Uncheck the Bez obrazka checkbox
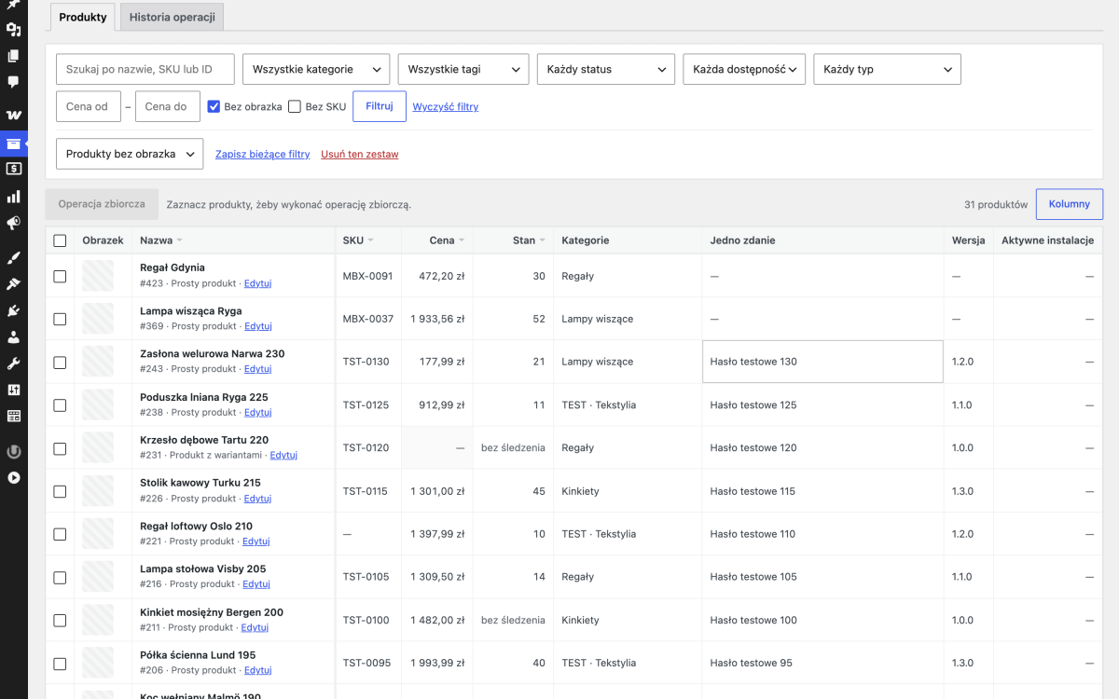This screenshot has height=699, width=1119. (214, 106)
